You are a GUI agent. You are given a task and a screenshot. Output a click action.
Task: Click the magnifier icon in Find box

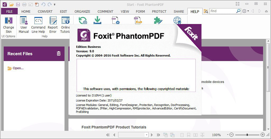click(x=238, y=11)
